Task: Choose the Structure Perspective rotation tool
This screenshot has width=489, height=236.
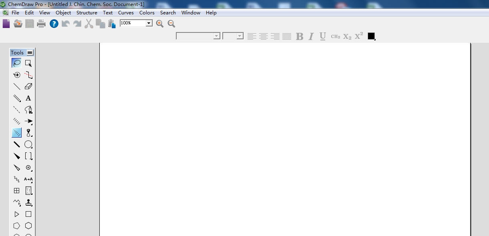Action: pos(17,75)
